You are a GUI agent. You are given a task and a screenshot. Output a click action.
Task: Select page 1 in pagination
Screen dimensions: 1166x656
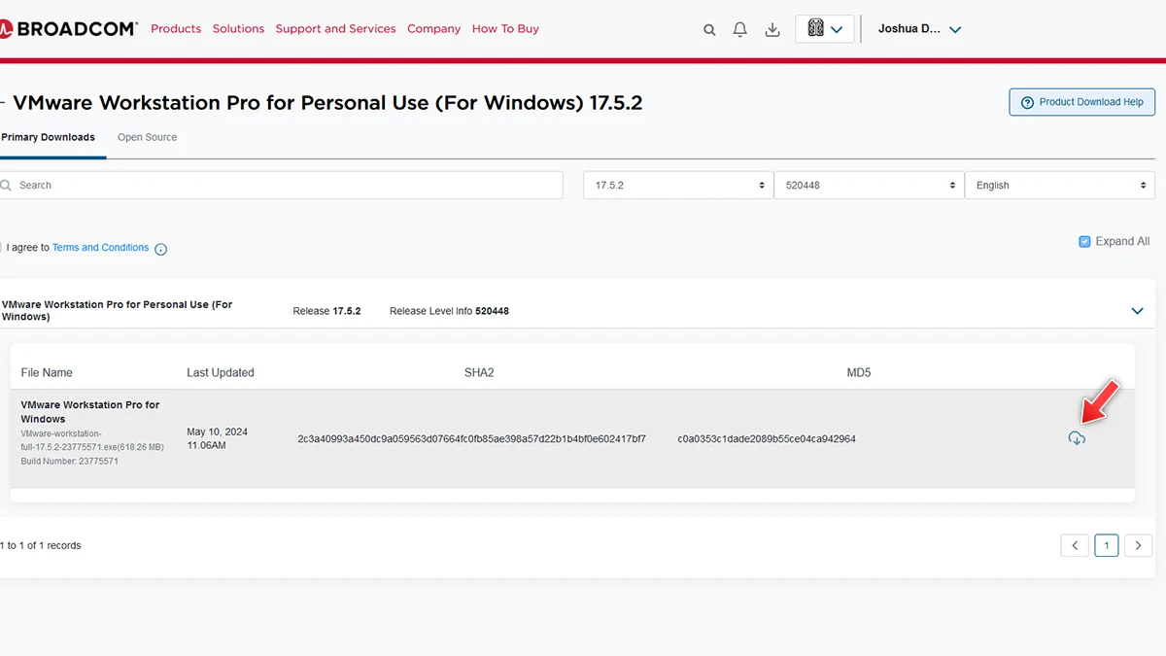1107,545
